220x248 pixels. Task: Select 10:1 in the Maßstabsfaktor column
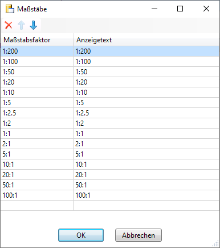(37, 165)
